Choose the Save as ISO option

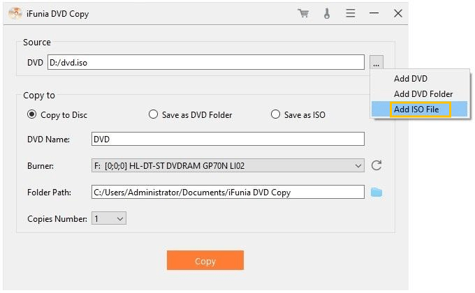coord(275,114)
